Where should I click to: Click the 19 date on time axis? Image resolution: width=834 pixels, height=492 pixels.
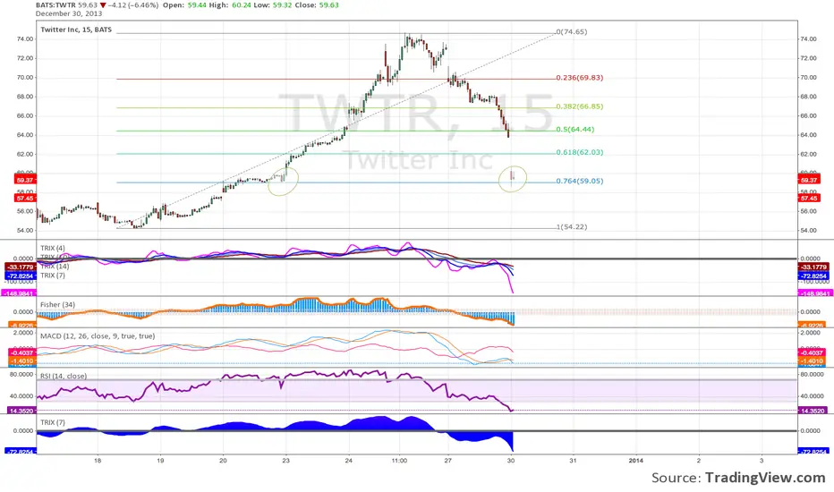[160, 461]
